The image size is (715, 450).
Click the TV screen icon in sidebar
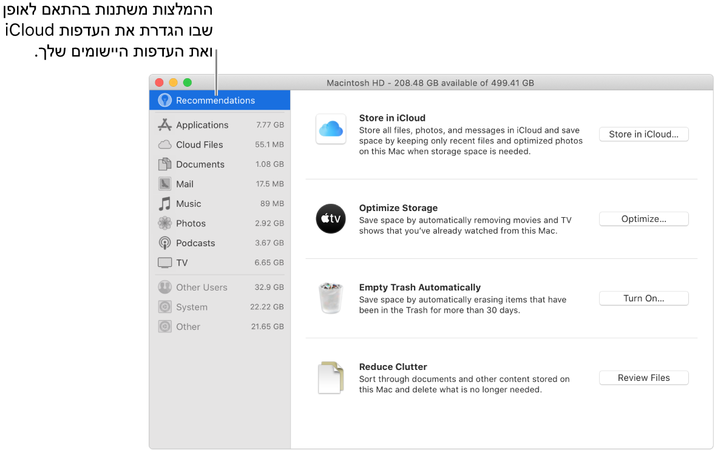(x=164, y=263)
